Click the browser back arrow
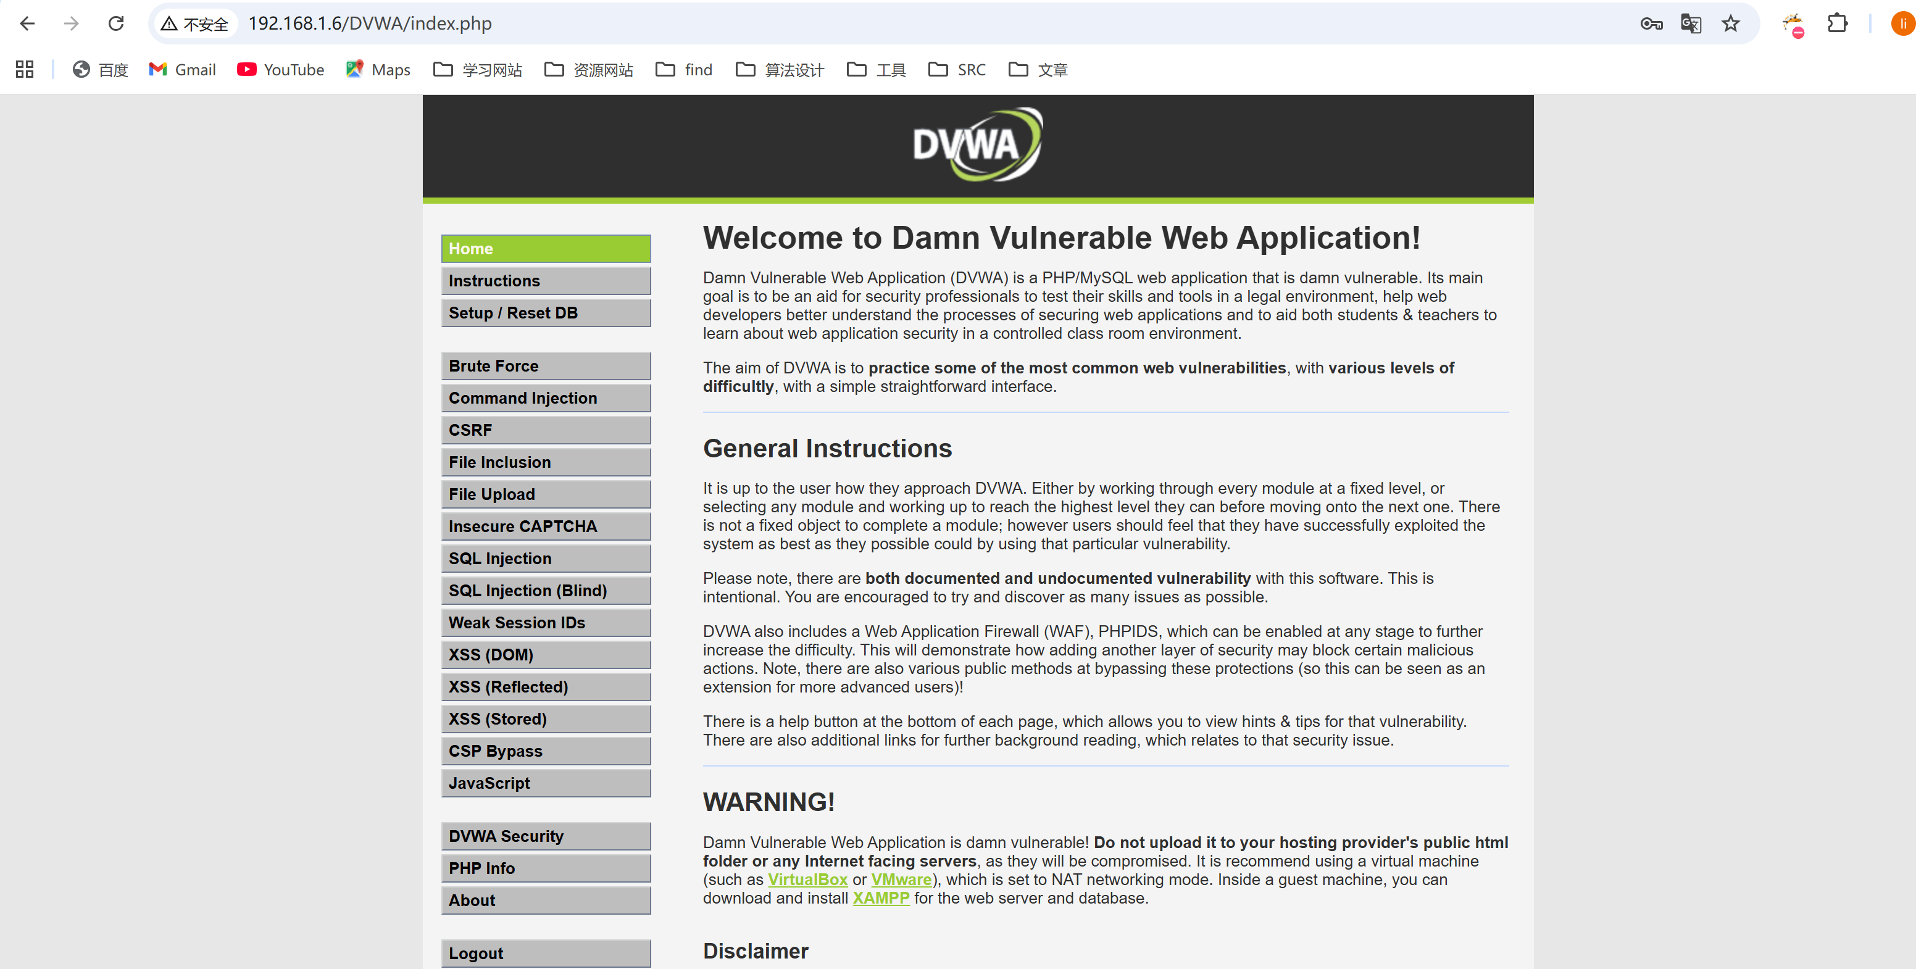The height and width of the screenshot is (969, 1916). (28, 24)
